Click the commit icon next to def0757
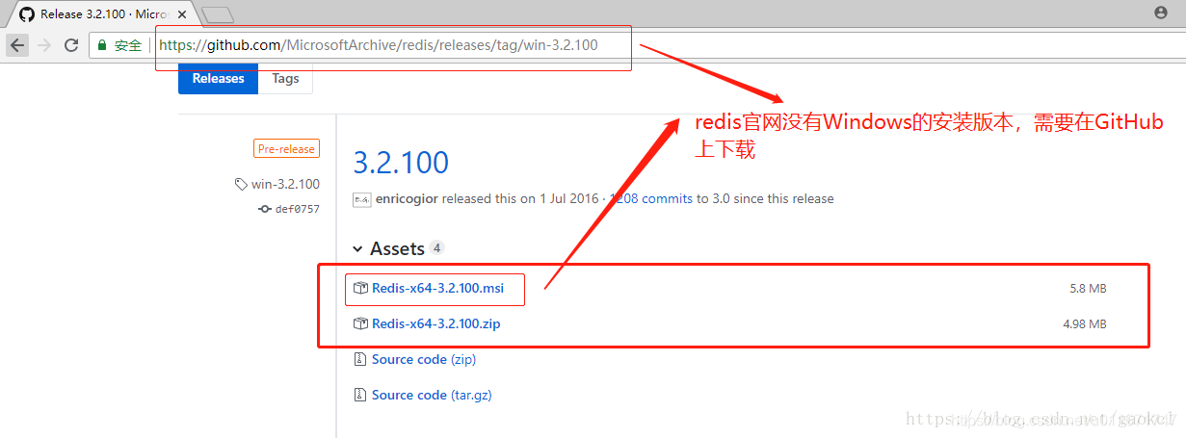The height and width of the screenshot is (438, 1186). tap(265, 209)
